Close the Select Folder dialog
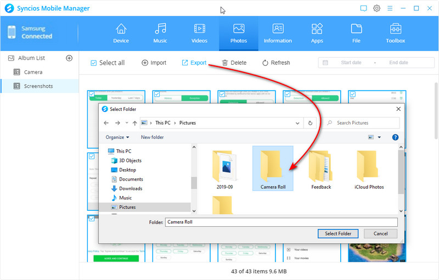Viewport: 439px width, 280px height. (398, 109)
